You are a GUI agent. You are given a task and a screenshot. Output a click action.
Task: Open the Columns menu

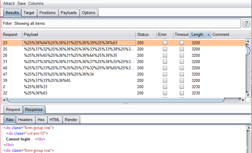(x=36, y=4)
